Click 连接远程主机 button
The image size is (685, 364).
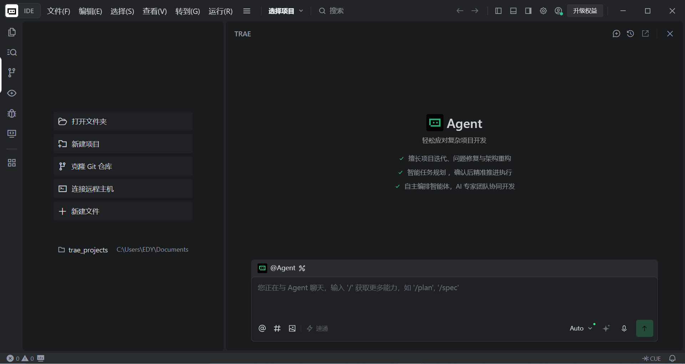(x=123, y=189)
